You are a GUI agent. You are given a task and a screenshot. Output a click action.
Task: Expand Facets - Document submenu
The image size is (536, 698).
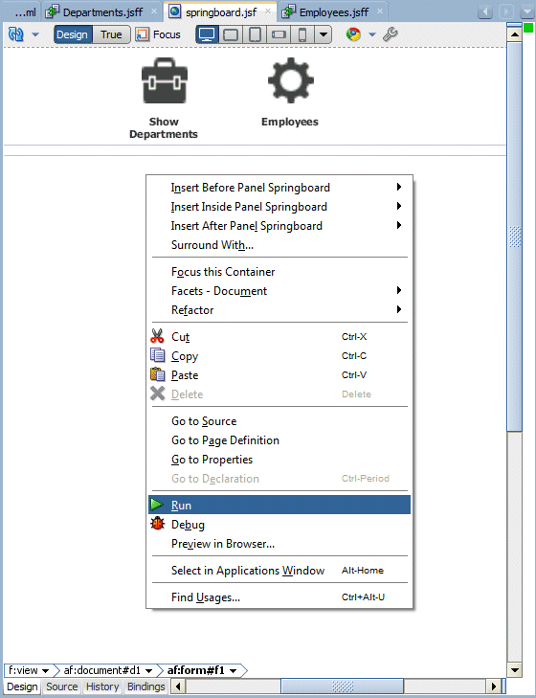coord(280,291)
